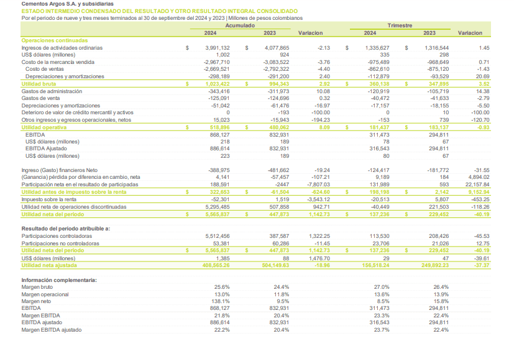514x341 pixels.
Task: Select the variation value '-7,807.03'
Action: pyautogui.click(x=318, y=184)
